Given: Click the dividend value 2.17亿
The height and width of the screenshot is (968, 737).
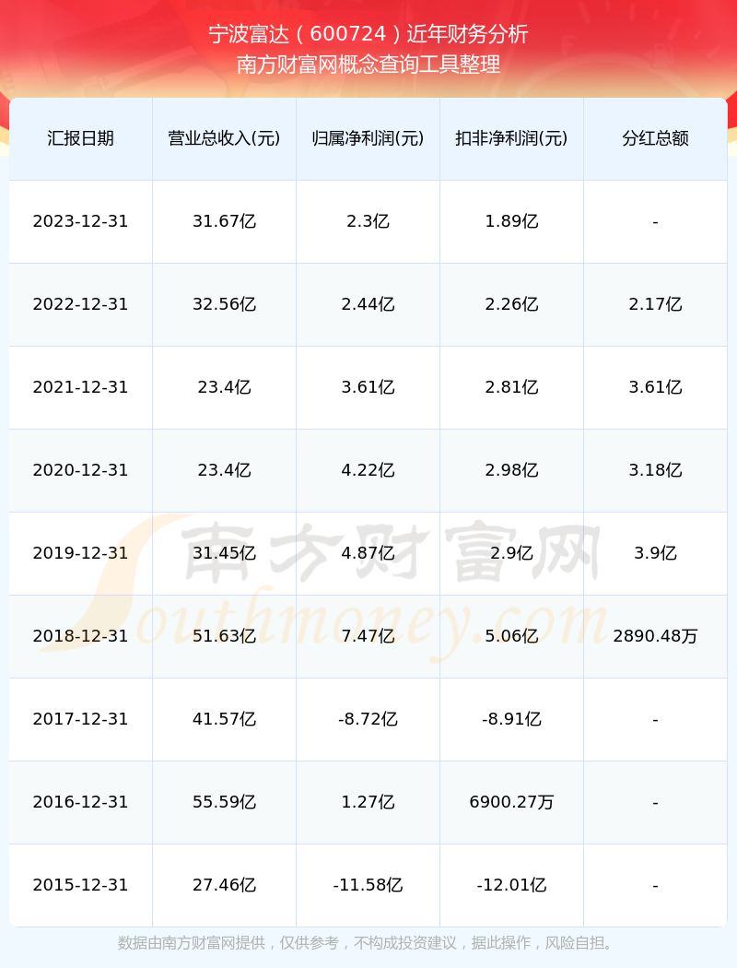Looking at the screenshot, I should tap(656, 304).
